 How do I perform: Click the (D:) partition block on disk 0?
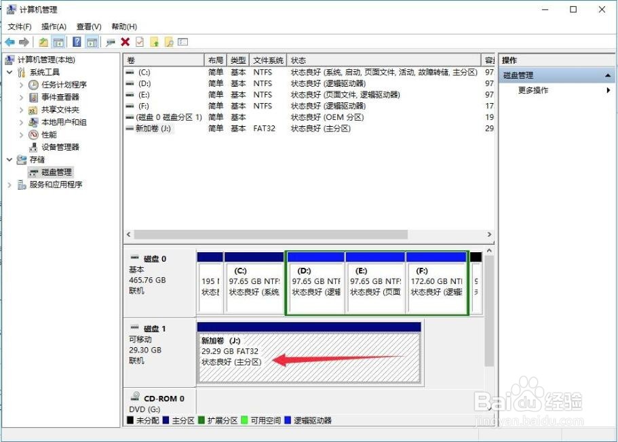click(x=315, y=283)
